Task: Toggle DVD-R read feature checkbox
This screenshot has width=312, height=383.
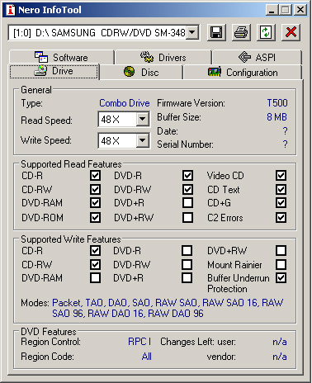Action: tap(187, 176)
